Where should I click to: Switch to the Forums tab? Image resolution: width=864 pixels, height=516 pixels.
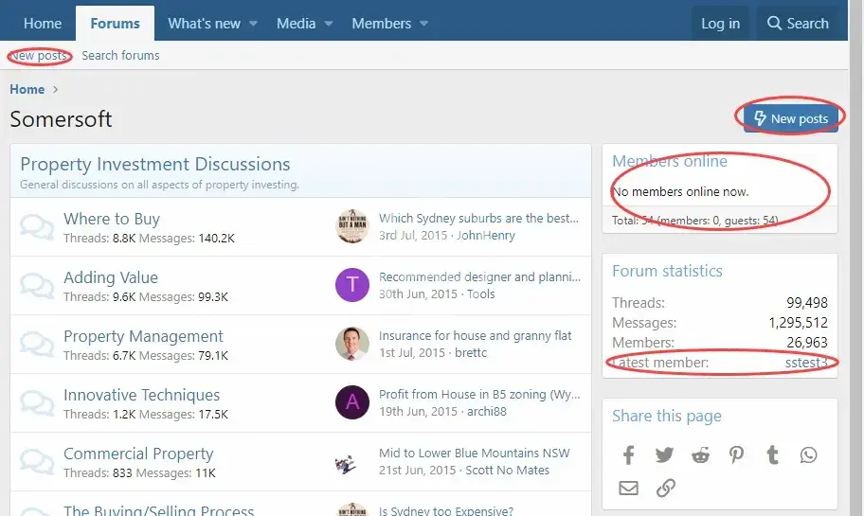(x=115, y=24)
